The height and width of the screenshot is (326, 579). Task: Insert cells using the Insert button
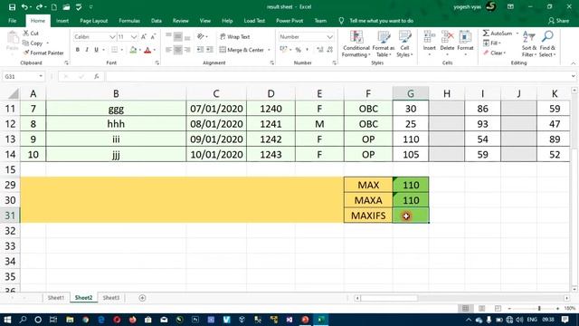tap(429, 44)
